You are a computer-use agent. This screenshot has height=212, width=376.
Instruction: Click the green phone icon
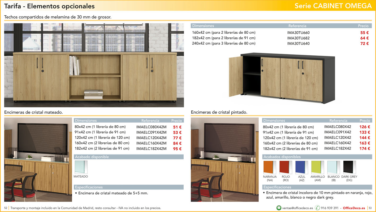[x=317, y=208]
